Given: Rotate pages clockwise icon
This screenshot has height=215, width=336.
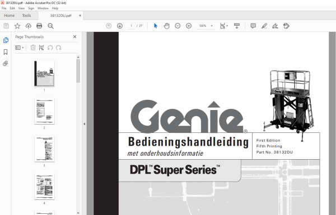Looking at the screenshot, I should (58, 47).
